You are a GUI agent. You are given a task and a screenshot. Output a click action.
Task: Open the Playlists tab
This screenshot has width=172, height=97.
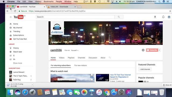(x=71, y=58)
